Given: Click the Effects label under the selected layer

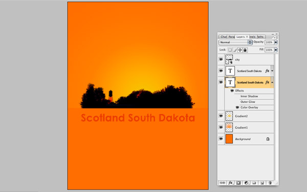Looking at the screenshot, I should pyautogui.click(x=239, y=91).
